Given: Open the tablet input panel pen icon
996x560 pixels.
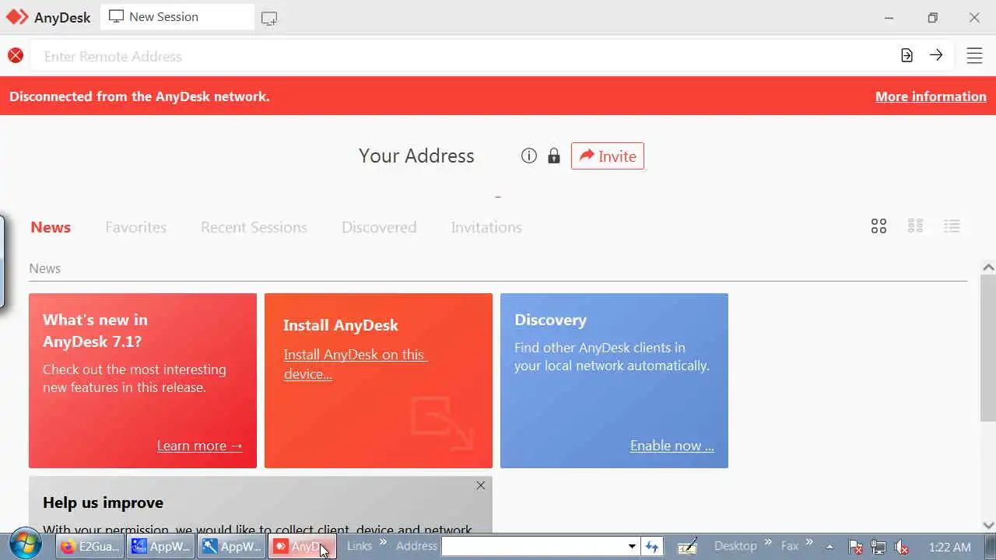Looking at the screenshot, I should click(x=687, y=547).
